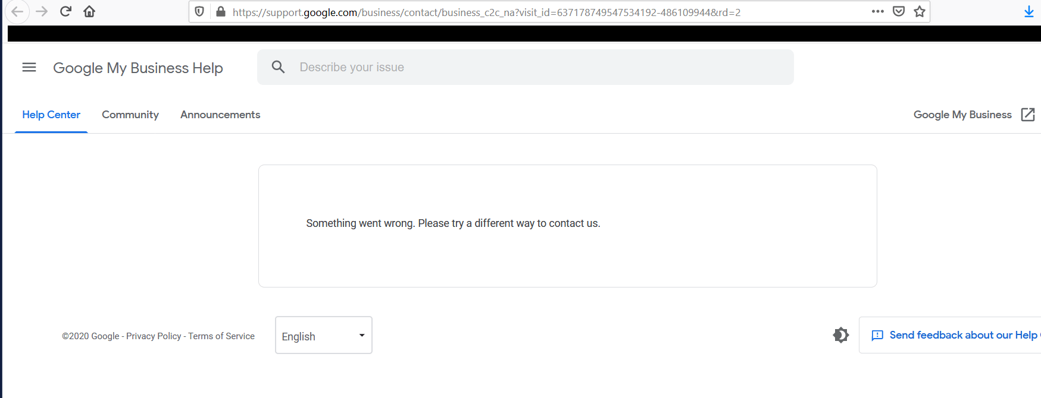Expand the English language dropdown

324,335
